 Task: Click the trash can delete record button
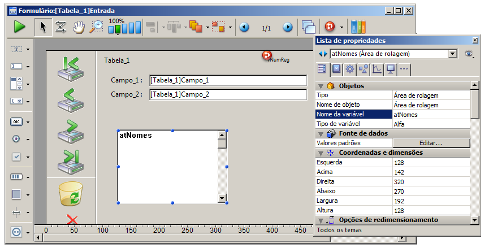click(72, 195)
